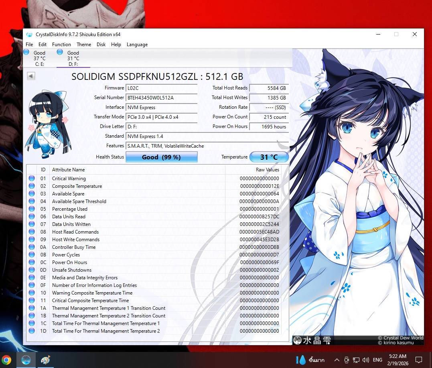Click the volume speaker tray icon
The image size is (432, 368).
coord(365,360)
